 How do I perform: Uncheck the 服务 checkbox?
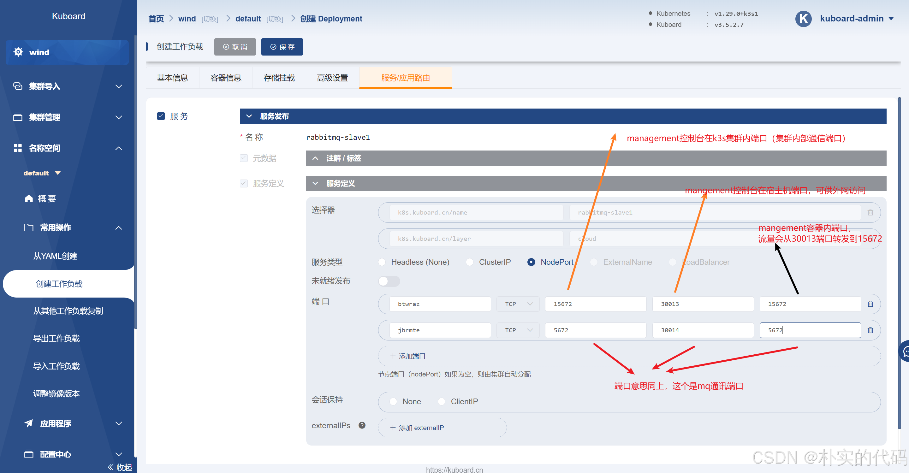pyautogui.click(x=161, y=116)
